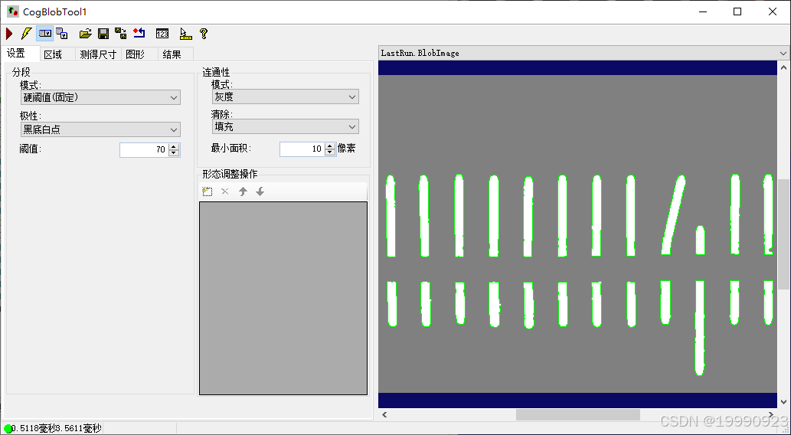Screen dimensions: 791x435
Task: Click the slanted blob in image
Action: pyautogui.click(x=673, y=214)
